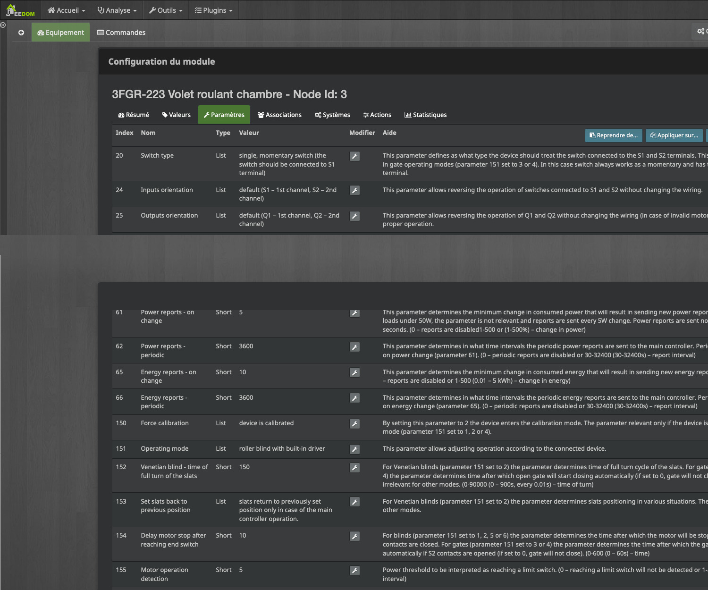The height and width of the screenshot is (590, 708).
Task: Open the Plugins dropdown menu
Action: point(214,10)
